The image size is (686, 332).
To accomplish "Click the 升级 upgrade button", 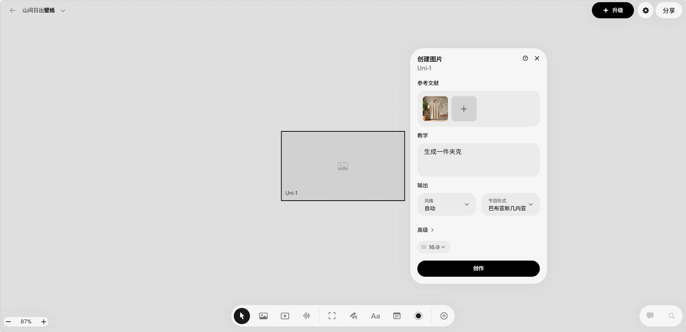I will pyautogui.click(x=613, y=10).
